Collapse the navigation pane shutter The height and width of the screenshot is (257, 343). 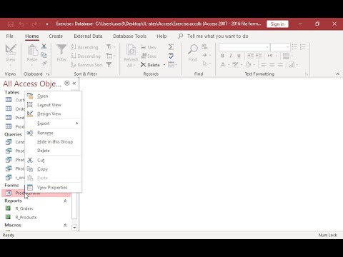(x=74, y=83)
